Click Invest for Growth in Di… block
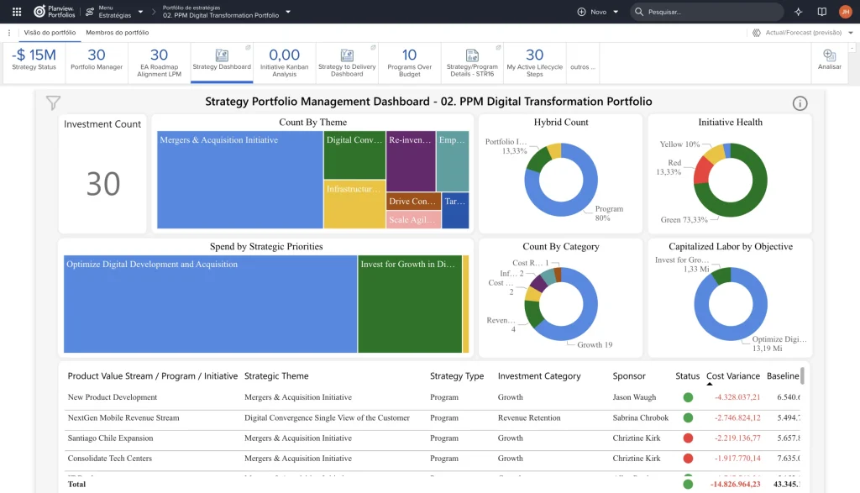 coord(410,304)
